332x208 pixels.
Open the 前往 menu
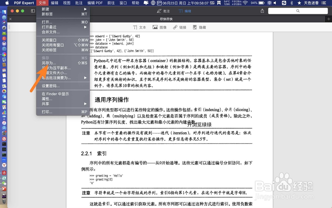pyautogui.click(x=111, y=3)
